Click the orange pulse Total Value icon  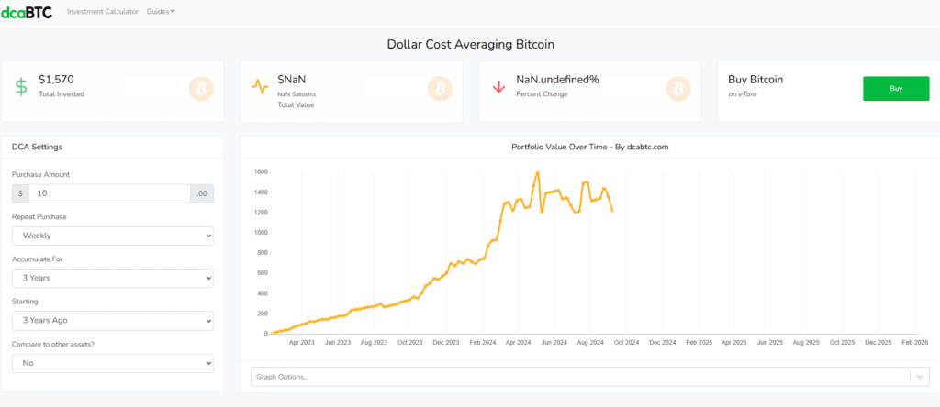pyautogui.click(x=260, y=88)
